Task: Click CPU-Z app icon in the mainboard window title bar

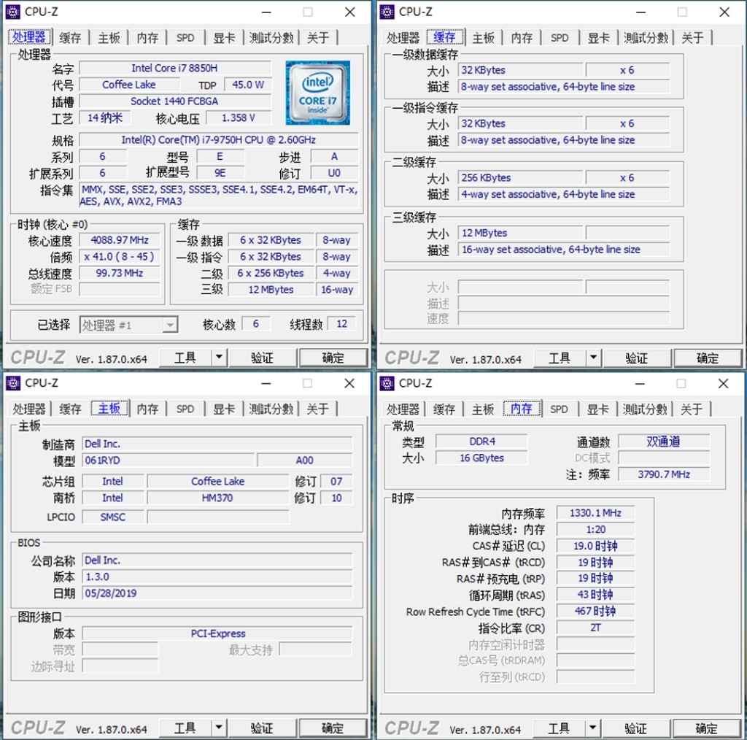Action: [13, 382]
